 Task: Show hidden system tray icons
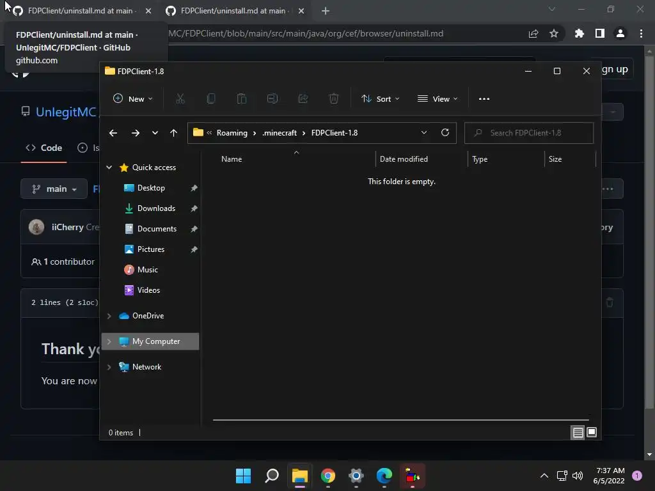(544, 476)
